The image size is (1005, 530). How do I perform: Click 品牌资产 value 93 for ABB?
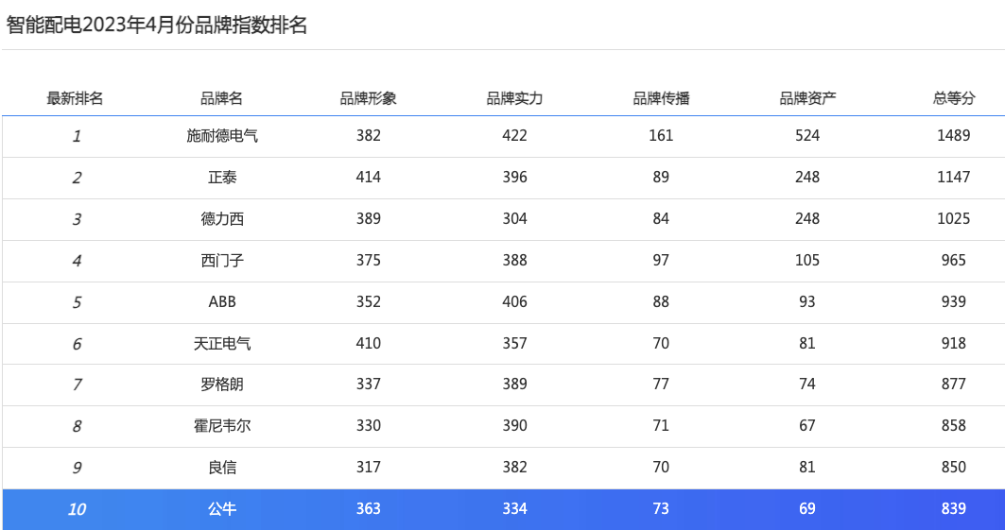807,301
